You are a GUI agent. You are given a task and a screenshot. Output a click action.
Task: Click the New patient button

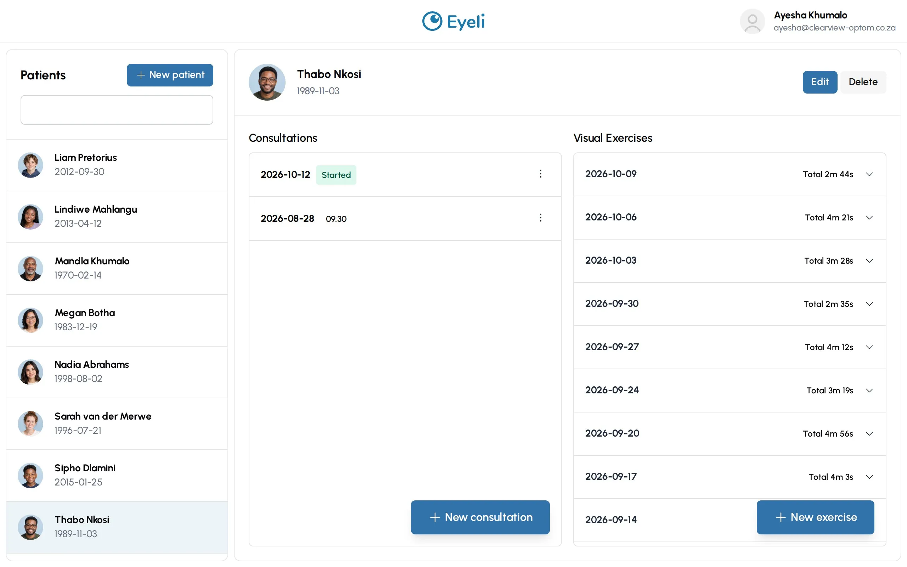click(x=170, y=75)
